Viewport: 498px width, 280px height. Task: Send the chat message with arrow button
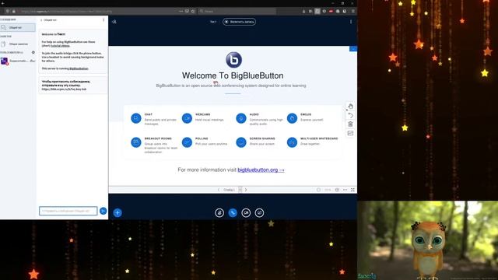[103, 211]
